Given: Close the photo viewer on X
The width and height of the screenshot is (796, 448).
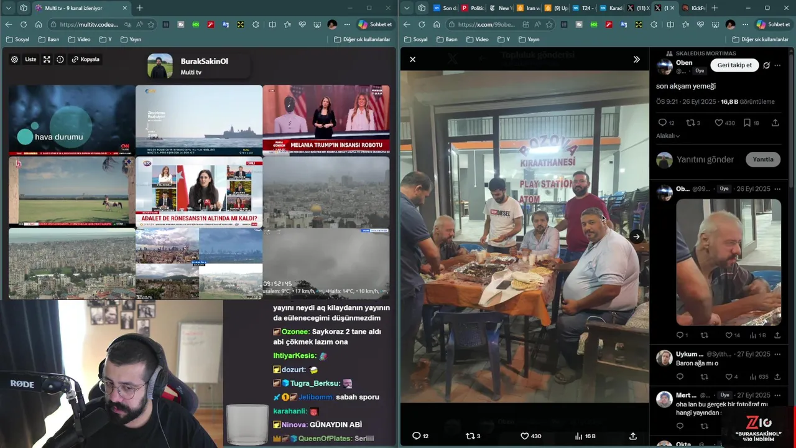Looking at the screenshot, I should click(x=412, y=60).
